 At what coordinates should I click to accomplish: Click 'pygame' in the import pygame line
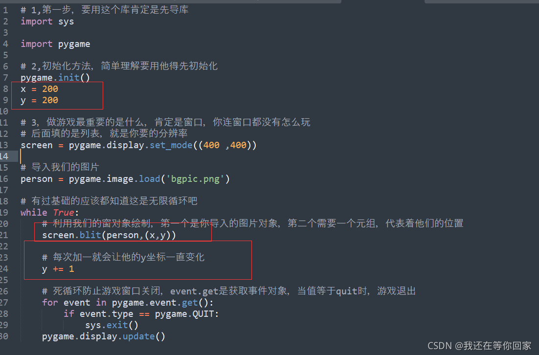[74, 44]
